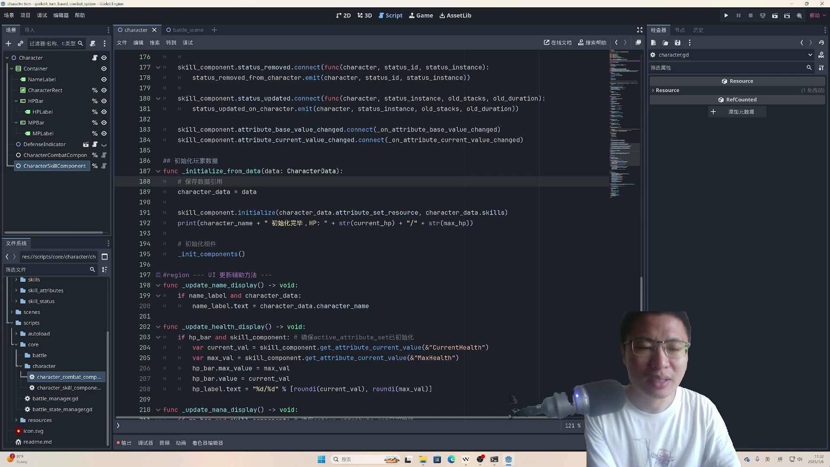The width and height of the screenshot is (830, 467).
Task: Click the vertical scrollbar of code editor
Action: 641,294
